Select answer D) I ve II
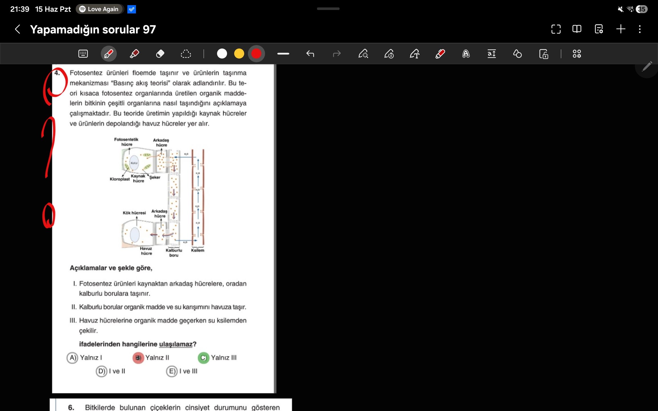The width and height of the screenshot is (658, 411). (x=111, y=371)
